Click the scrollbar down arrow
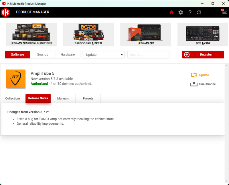The height and width of the screenshot is (185, 229). pos(227,181)
